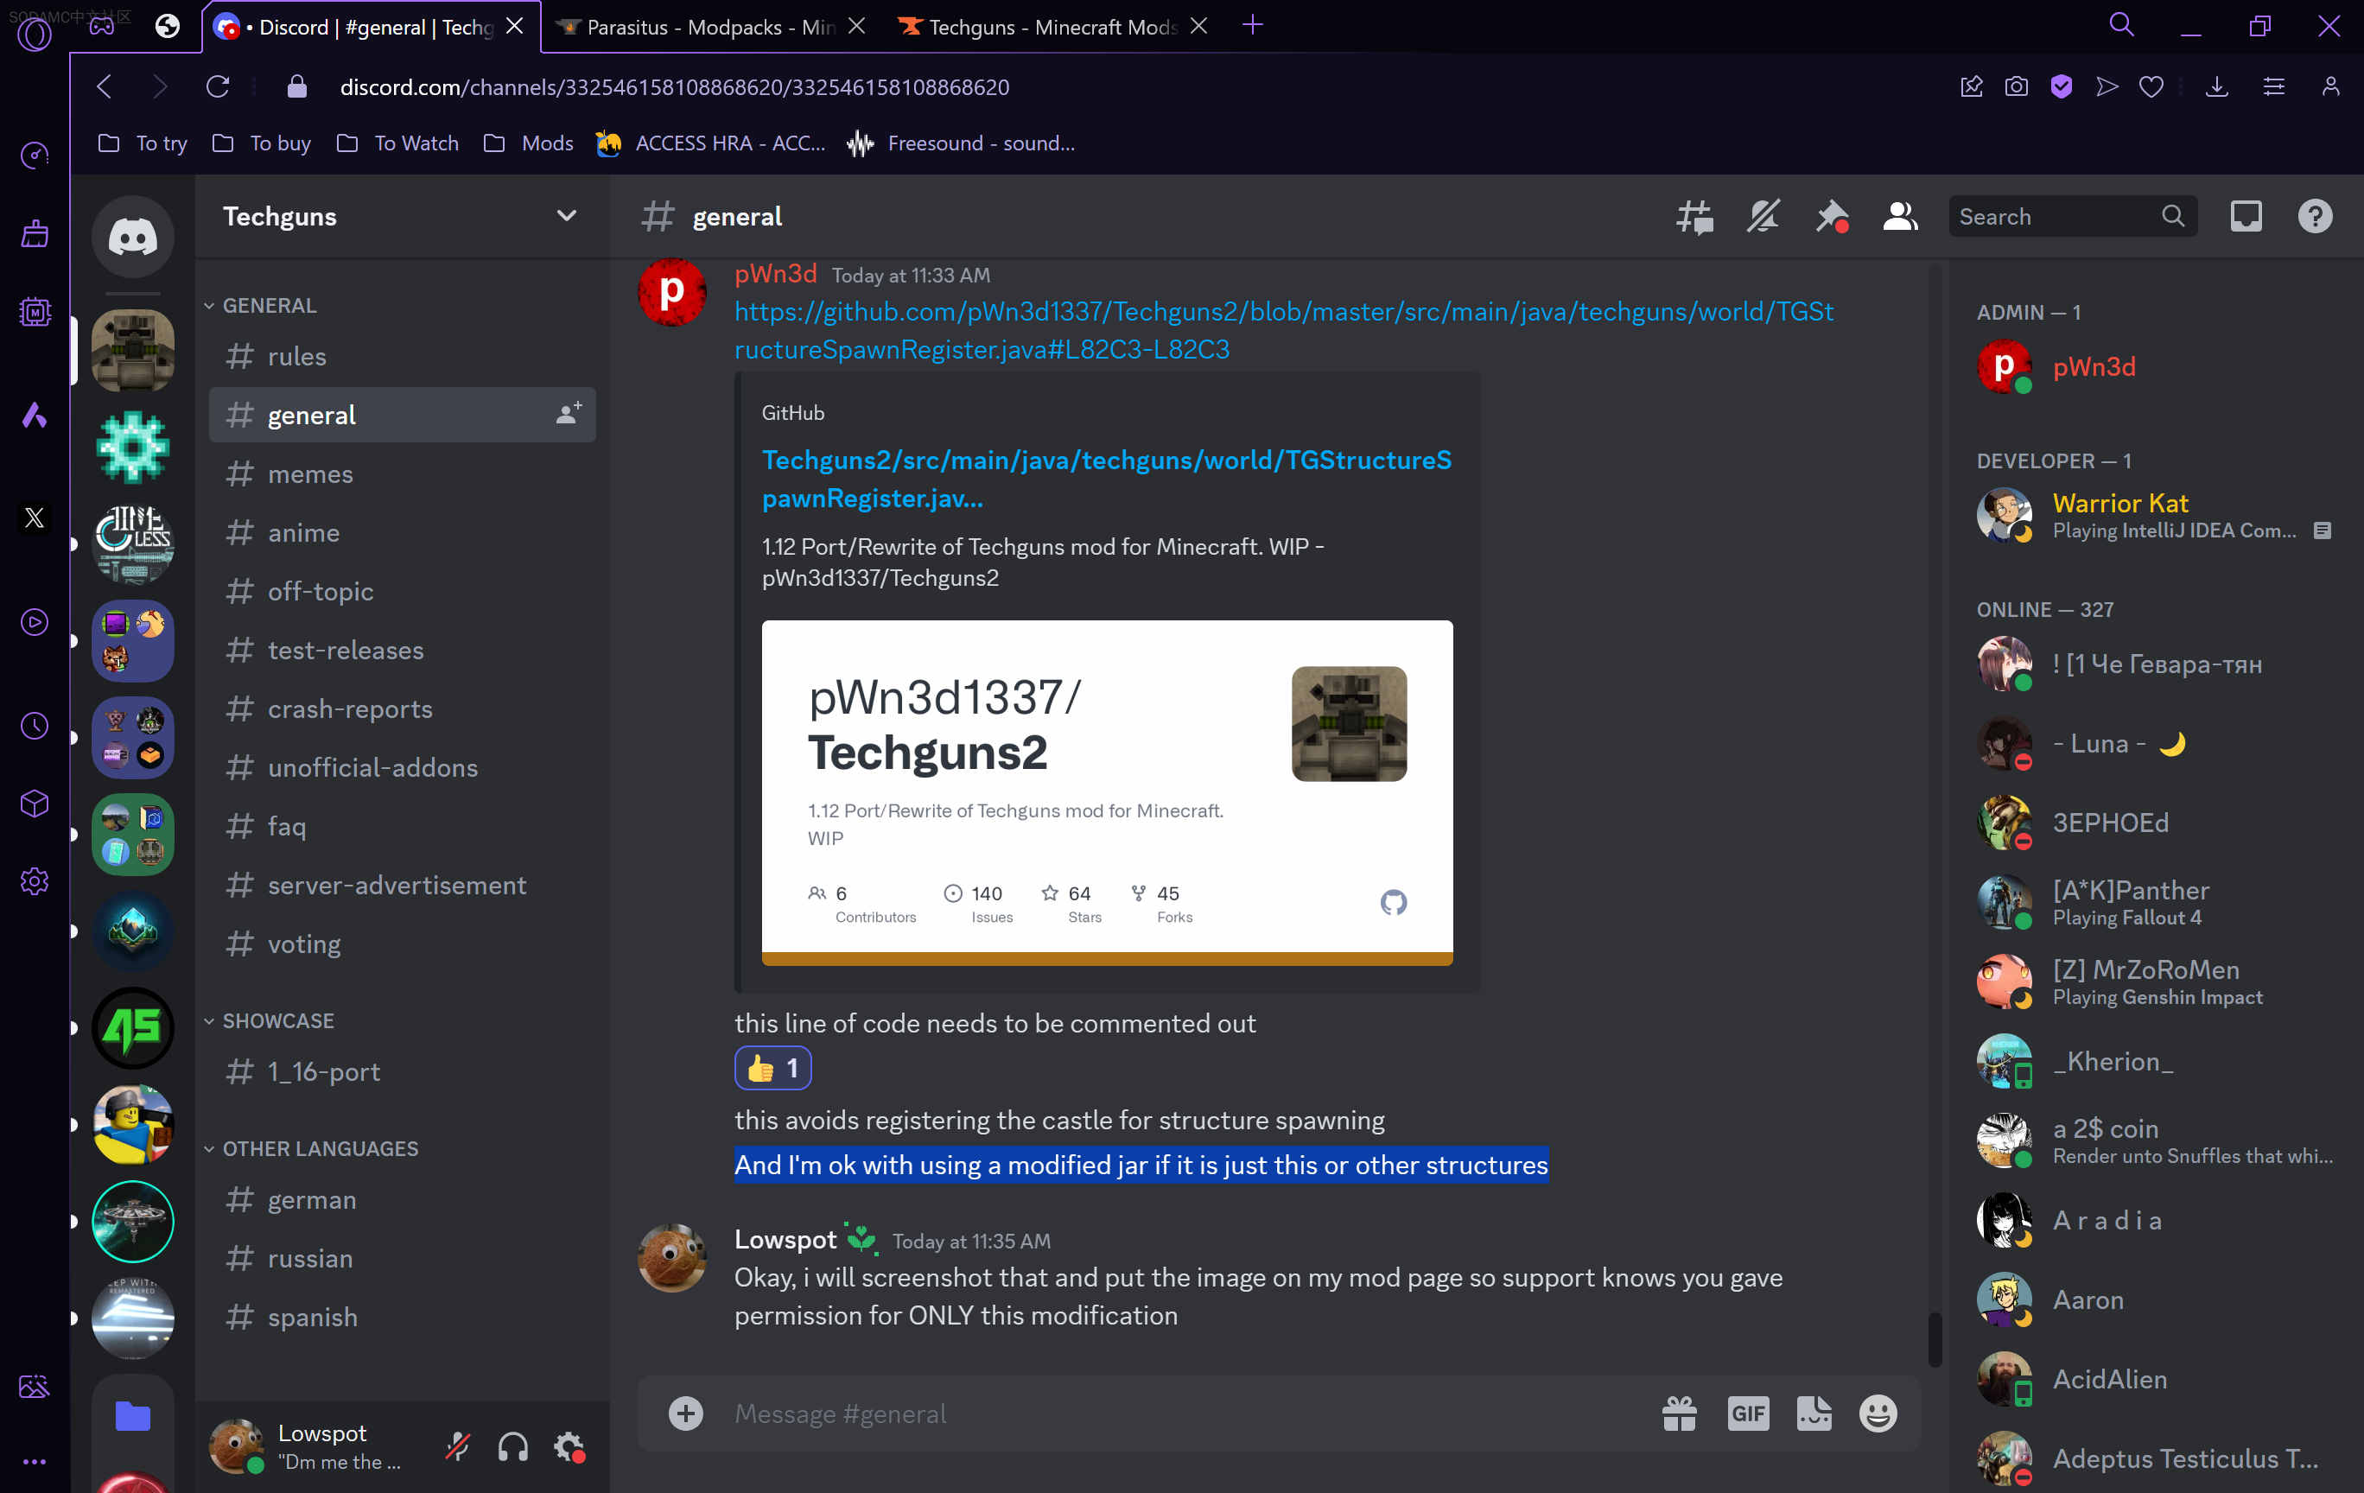Click the embed title link TGStructureSpawnRegister

tap(1107, 479)
